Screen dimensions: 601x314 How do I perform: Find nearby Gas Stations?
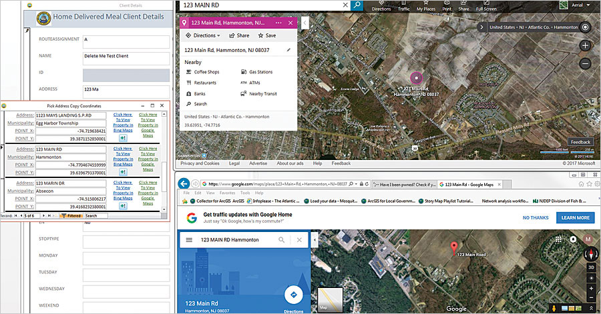tap(257, 72)
